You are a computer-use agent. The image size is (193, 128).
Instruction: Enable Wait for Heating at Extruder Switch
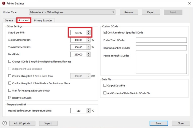[10, 90]
